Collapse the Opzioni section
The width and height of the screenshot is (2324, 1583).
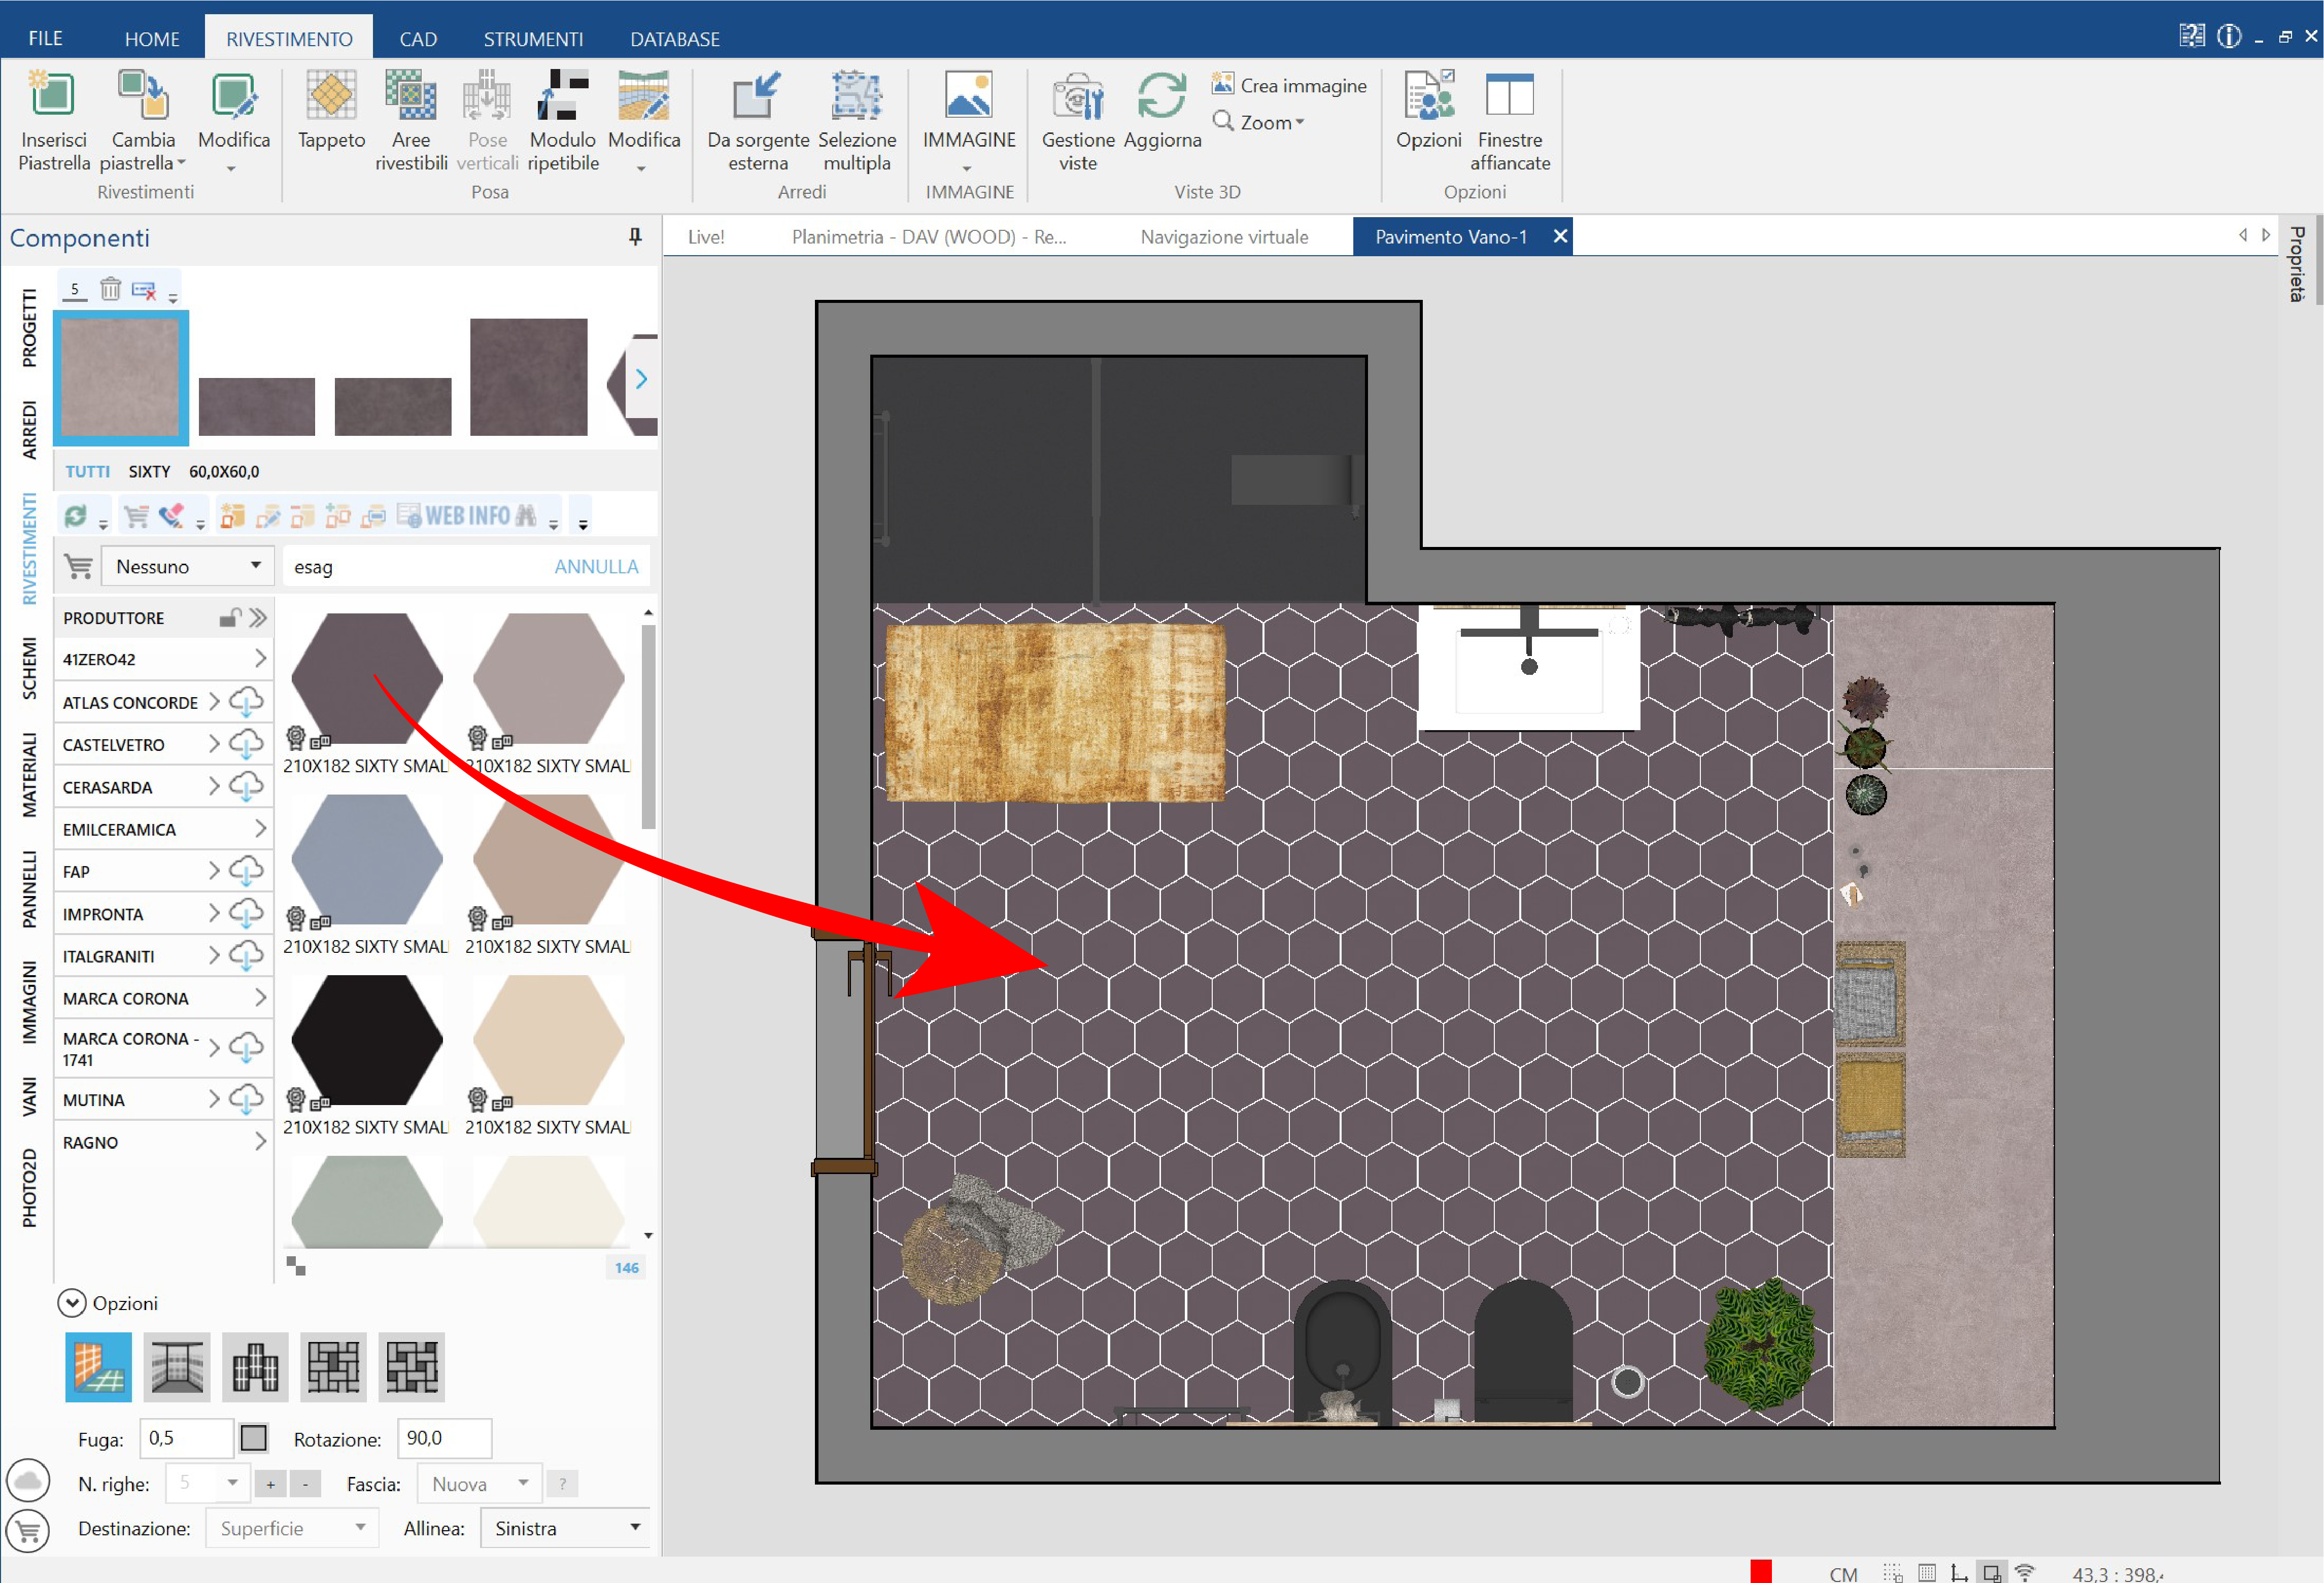(72, 1303)
